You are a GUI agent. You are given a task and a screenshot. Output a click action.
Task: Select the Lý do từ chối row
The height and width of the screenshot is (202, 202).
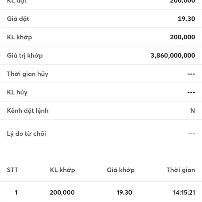pos(101,134)
